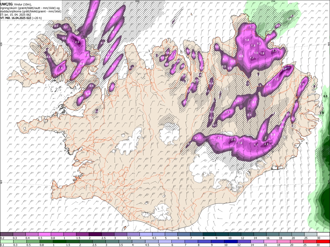Click the lilac 14 swatch in lower legend
The width and height of the screenshot is (330, 247).
point(257,241)
